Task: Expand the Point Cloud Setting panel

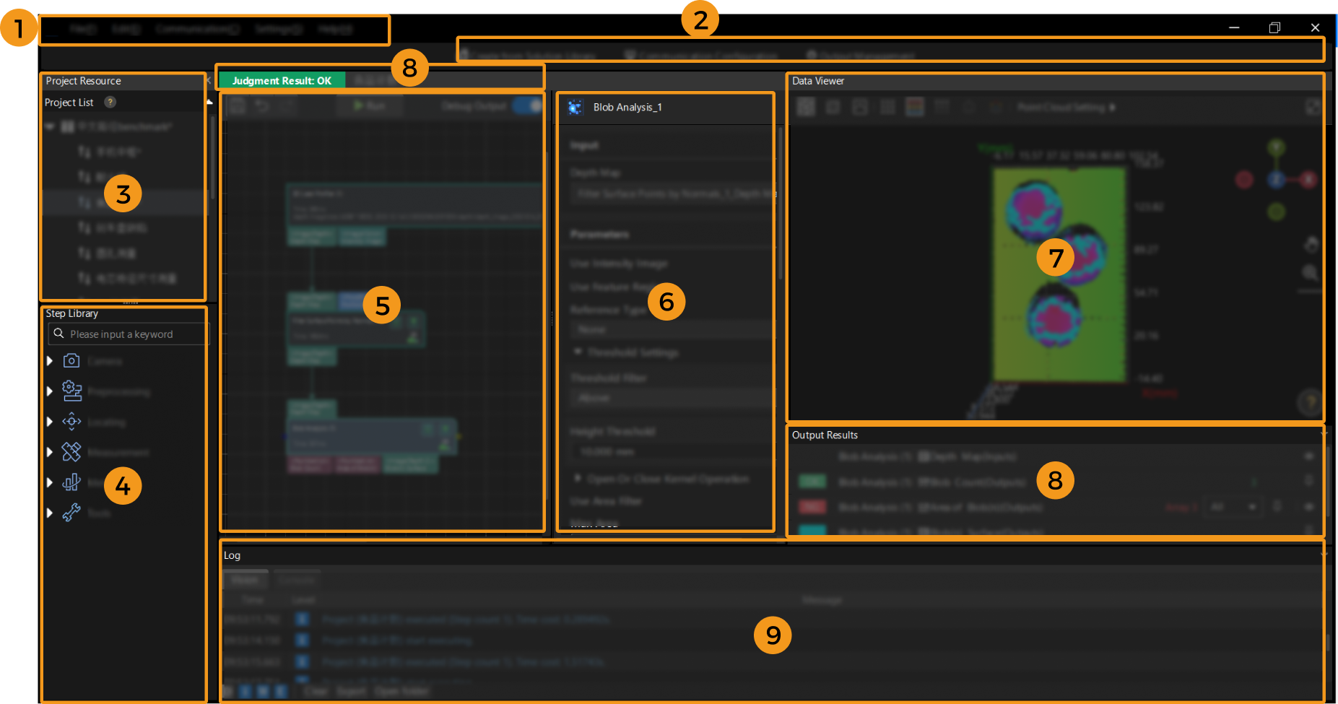Action: (1066, 107)
